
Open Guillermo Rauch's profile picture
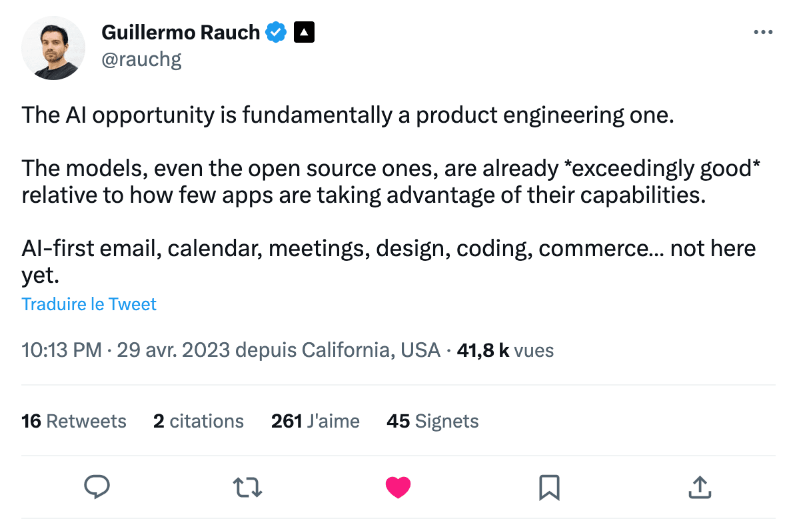tap(53, 48)
